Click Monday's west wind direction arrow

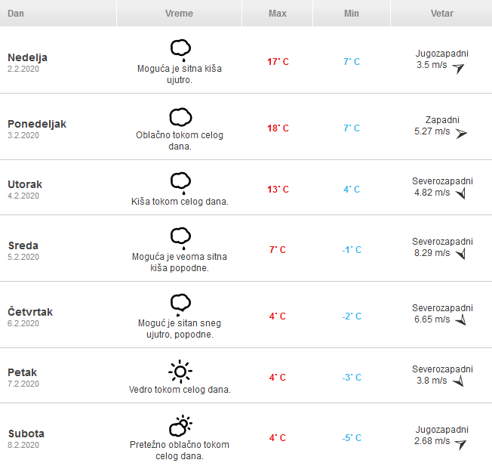(x=461, y=133)
